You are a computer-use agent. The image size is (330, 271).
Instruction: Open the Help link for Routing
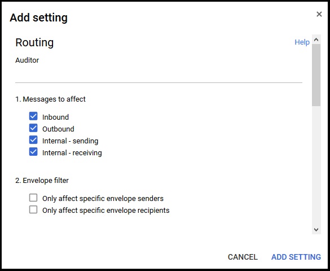[302, 42]
